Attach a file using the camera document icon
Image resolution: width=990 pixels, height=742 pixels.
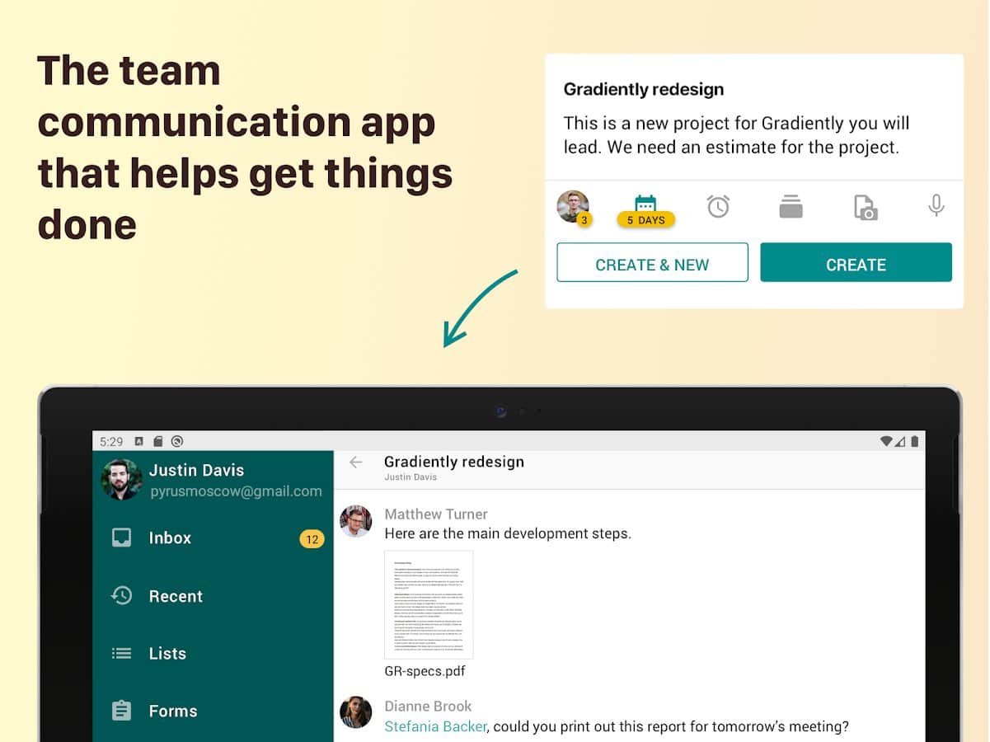[x=865, y=207]
